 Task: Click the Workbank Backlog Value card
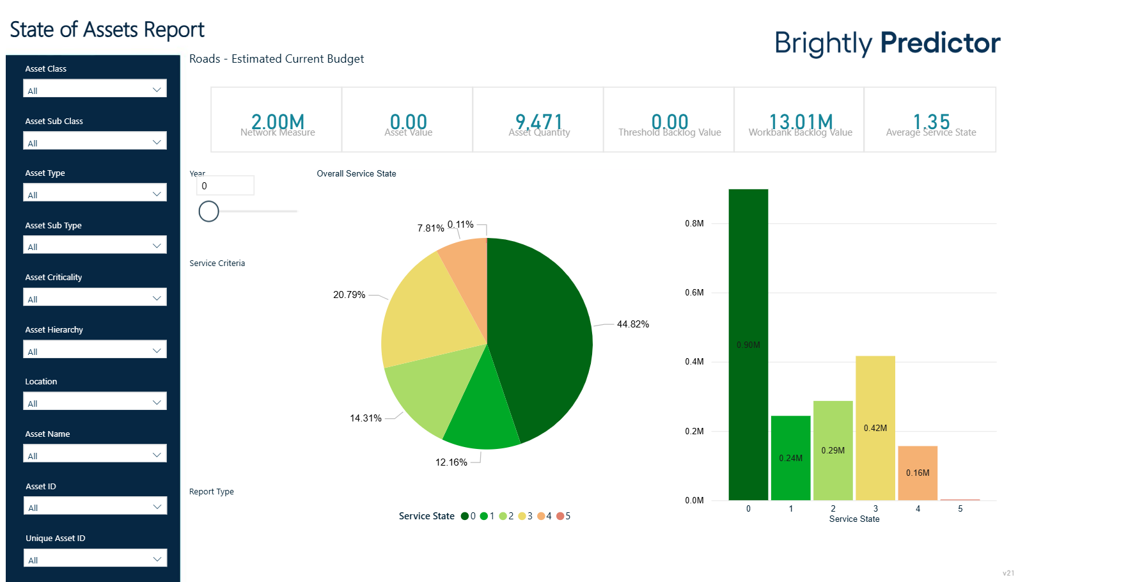pyautogui.click(x=800, y=120)
